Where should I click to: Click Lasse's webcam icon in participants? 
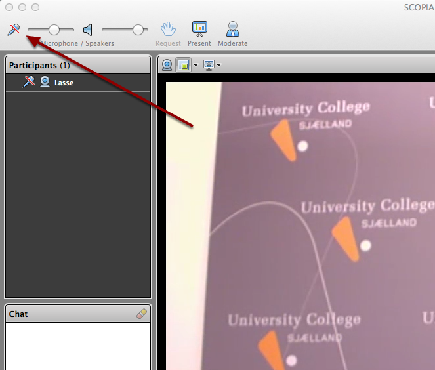45,82
